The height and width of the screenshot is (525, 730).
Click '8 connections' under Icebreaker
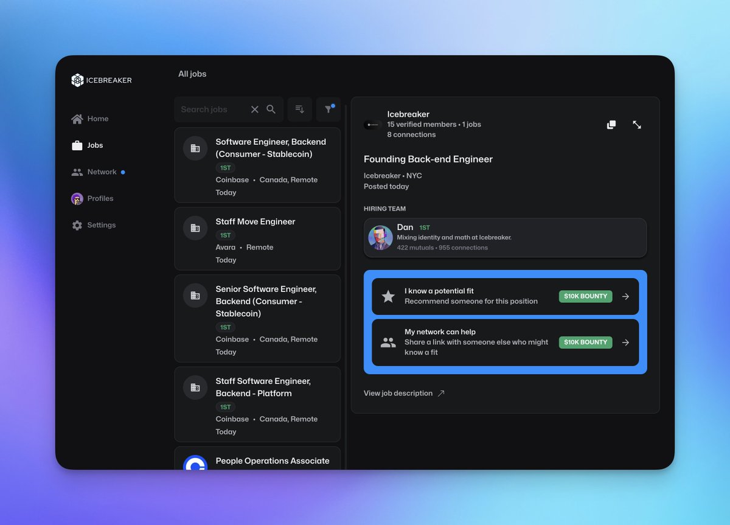(411, 135)
